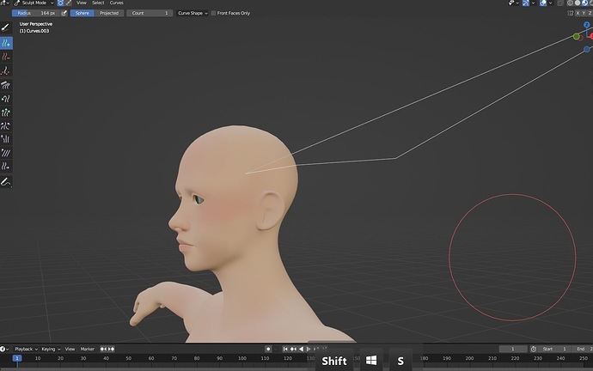The width and height of the screenshot is (593, 371).
Task: Open the Curve Shape dropdown
Action: click(193, 13)
